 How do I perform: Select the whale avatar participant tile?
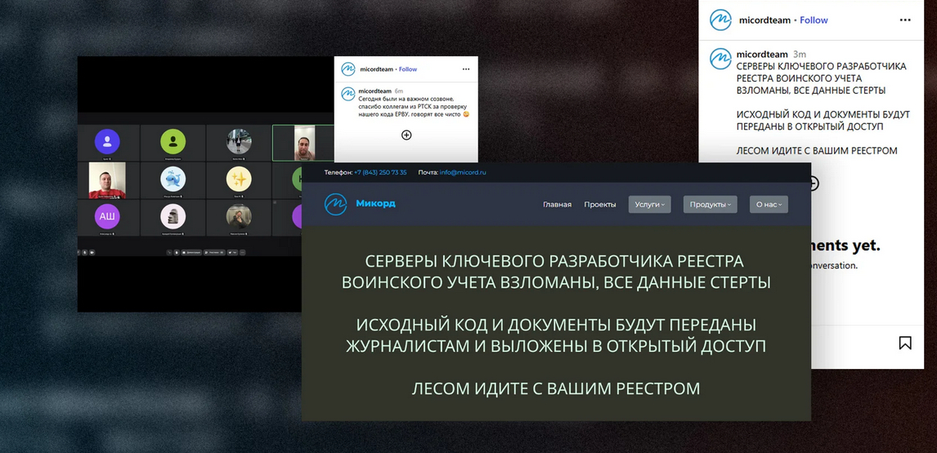pyautogui.click(x=173, y=179)
